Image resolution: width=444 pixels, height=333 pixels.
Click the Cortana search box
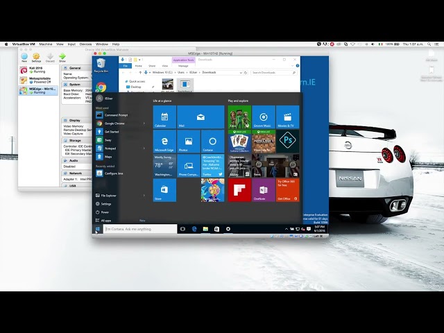pos(140,229)
